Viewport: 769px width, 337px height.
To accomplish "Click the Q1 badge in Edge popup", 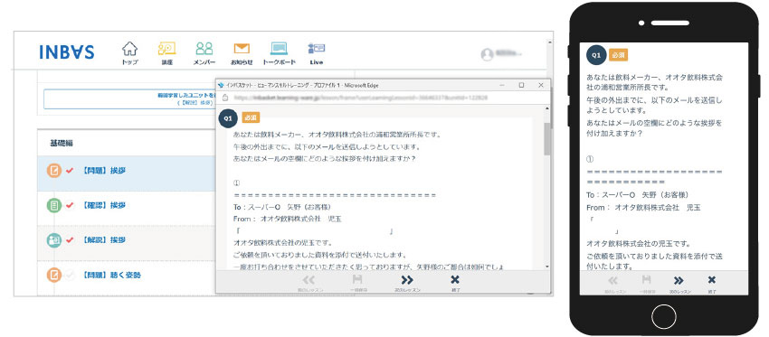I will tap(228, 118).
